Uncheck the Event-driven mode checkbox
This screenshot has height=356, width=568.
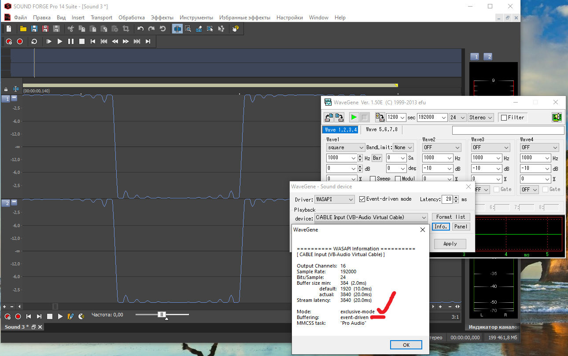coord(362,199)
